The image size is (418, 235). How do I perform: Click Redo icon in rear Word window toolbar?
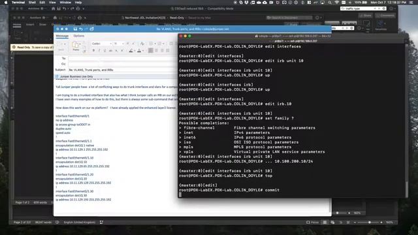coord(72,8)
